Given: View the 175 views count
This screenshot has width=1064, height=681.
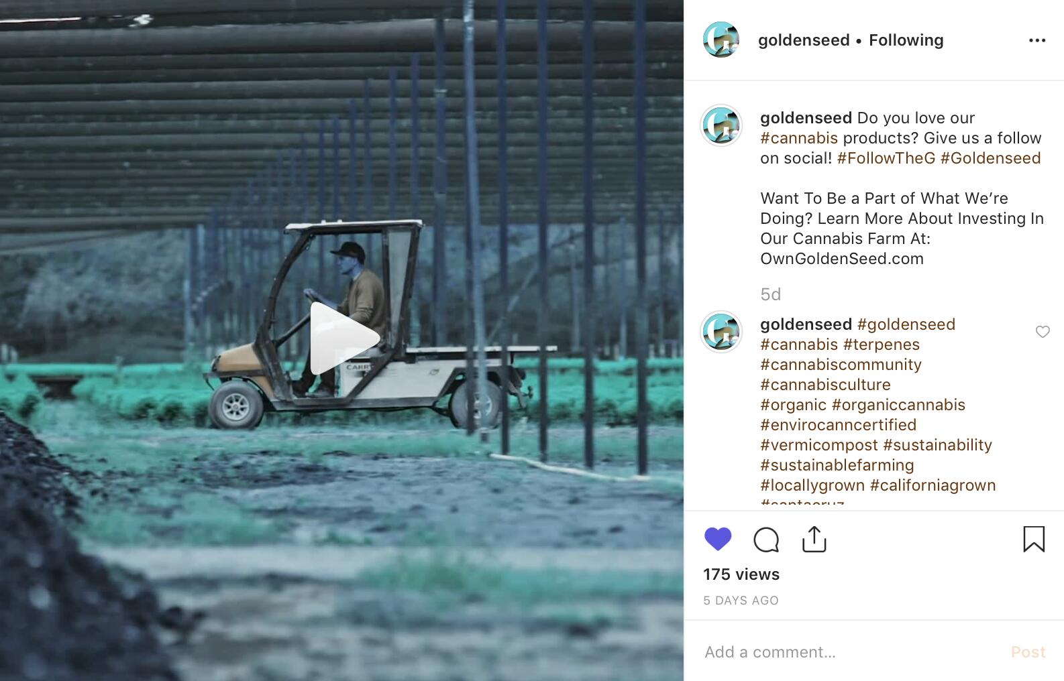Looking at the screenshot, I should (741, 574).
